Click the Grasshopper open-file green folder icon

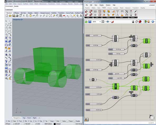pyautogui.click(x=86, y=22)
